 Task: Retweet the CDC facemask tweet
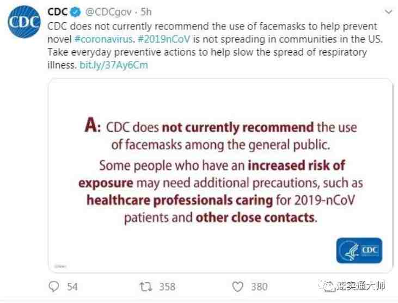146,287
